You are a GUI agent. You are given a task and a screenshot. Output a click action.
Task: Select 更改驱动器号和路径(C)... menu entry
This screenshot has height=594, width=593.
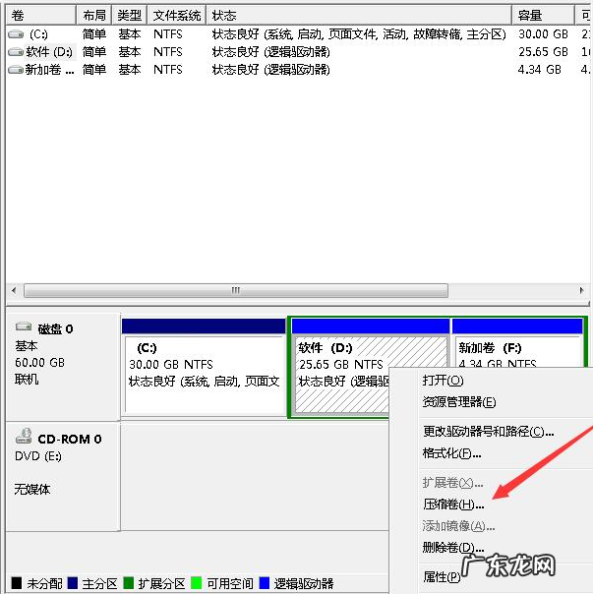pos(489,431)
